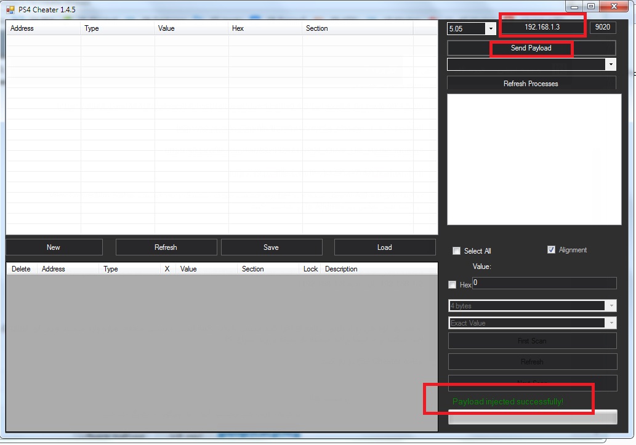Image resolution: width=636 pixels, height=445 pixels.
Task: Click the Refresh Processes button
Action: pyautogui.click(x=531, y=84)
